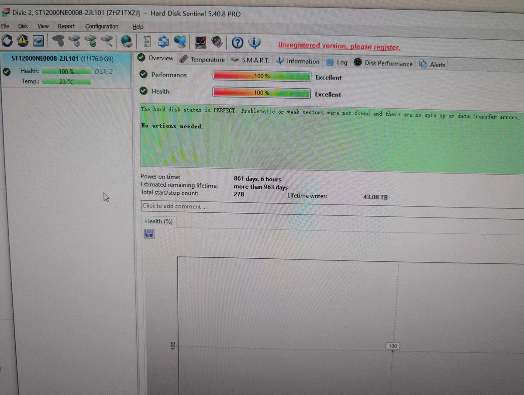Click the '861 days, 6 hours' value
The width and height of the screenshot is (524, 395).
click(x=257, y=179)
